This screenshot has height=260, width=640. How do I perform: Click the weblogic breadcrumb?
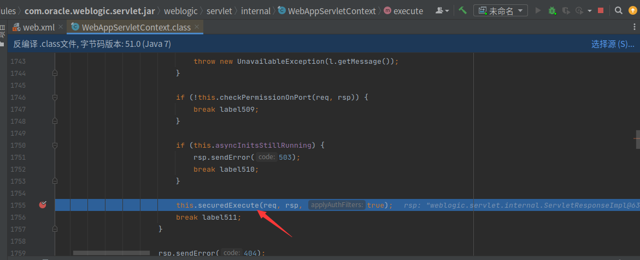[181, 11]
